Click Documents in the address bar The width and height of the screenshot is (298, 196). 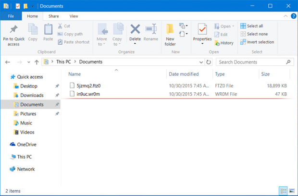(91, 62)
